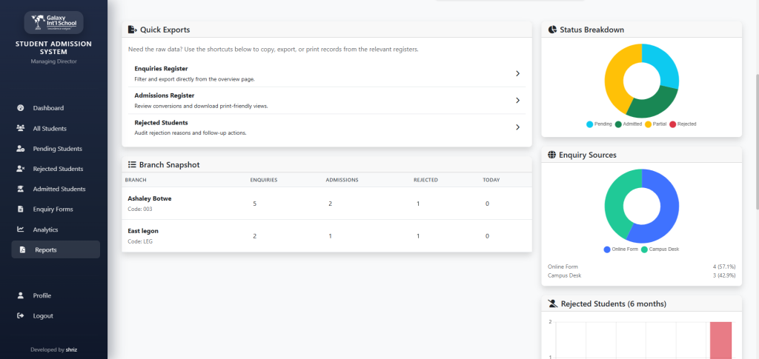Click East legon admissions count link

coord(331,236)
